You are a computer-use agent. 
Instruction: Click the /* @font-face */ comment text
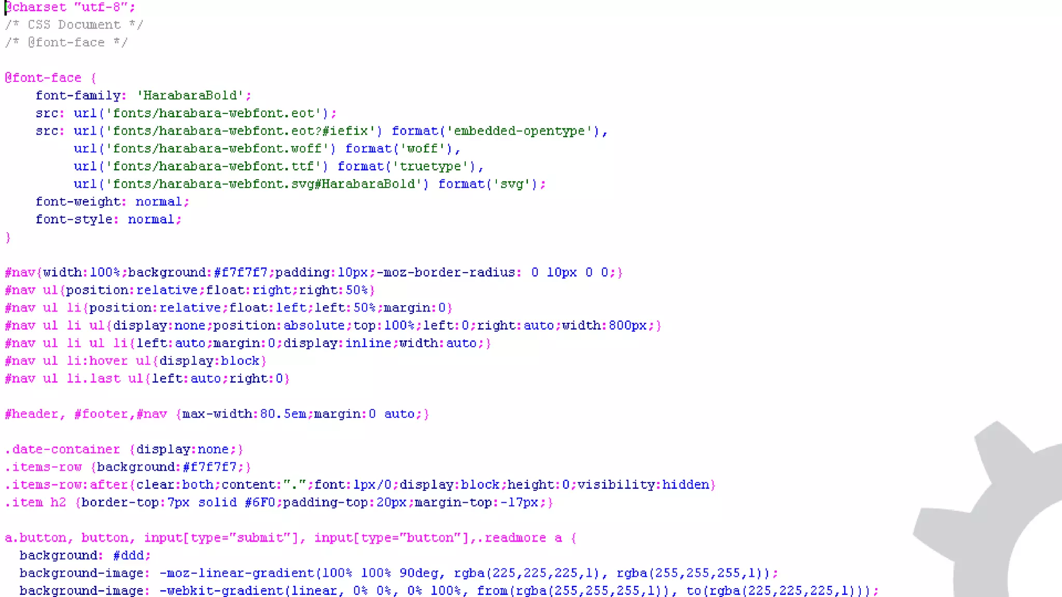(x=66, y=42)
